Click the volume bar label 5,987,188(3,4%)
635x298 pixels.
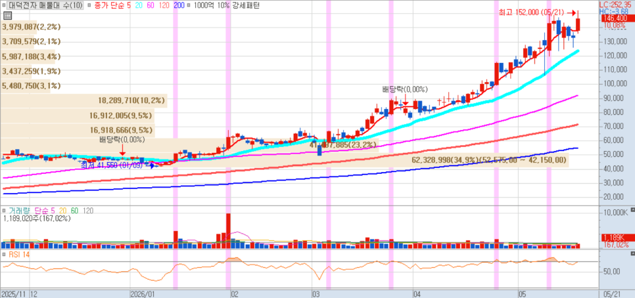[31, 56]
